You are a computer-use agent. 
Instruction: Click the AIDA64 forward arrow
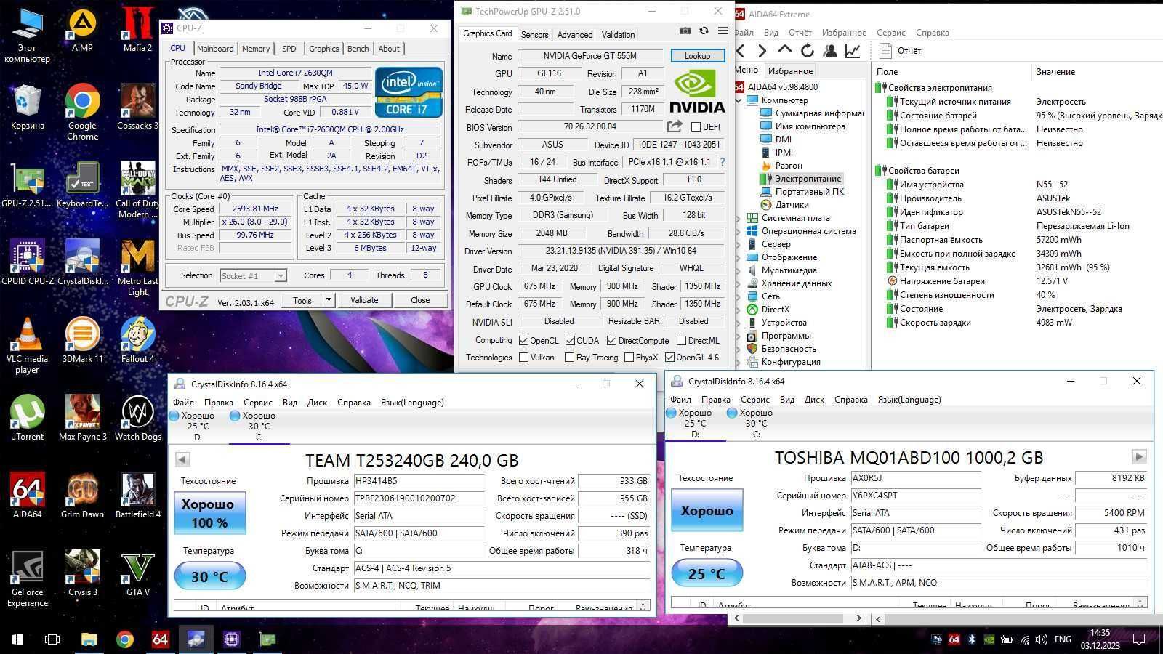click(762, 50)
